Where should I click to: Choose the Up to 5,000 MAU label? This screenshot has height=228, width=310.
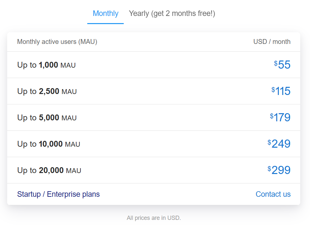[47, 118]
